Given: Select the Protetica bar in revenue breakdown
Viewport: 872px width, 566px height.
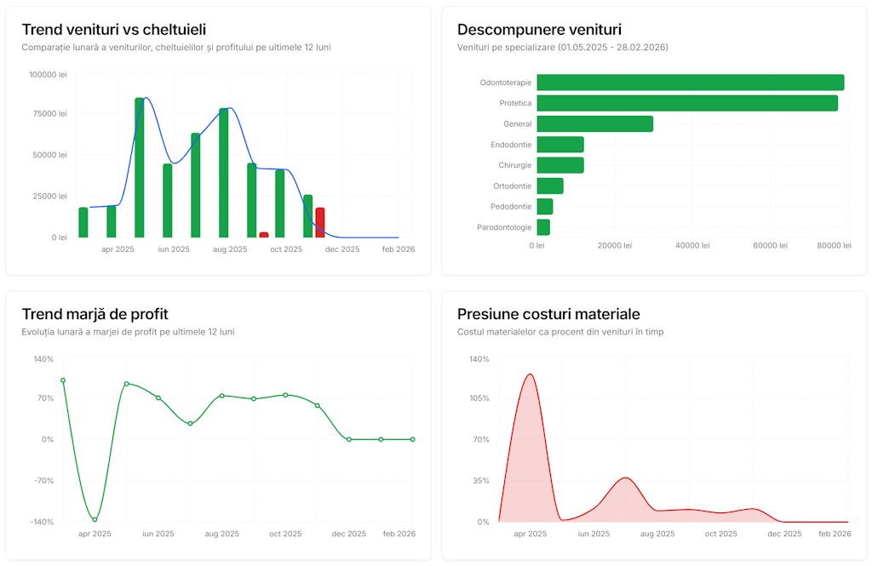Looking at the screenshot, I should (x=686, y=103).
